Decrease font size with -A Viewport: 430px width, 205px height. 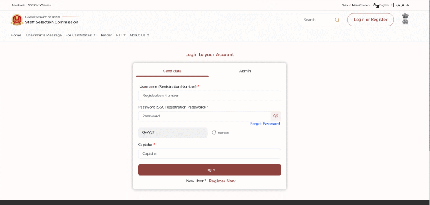[407, 5]
